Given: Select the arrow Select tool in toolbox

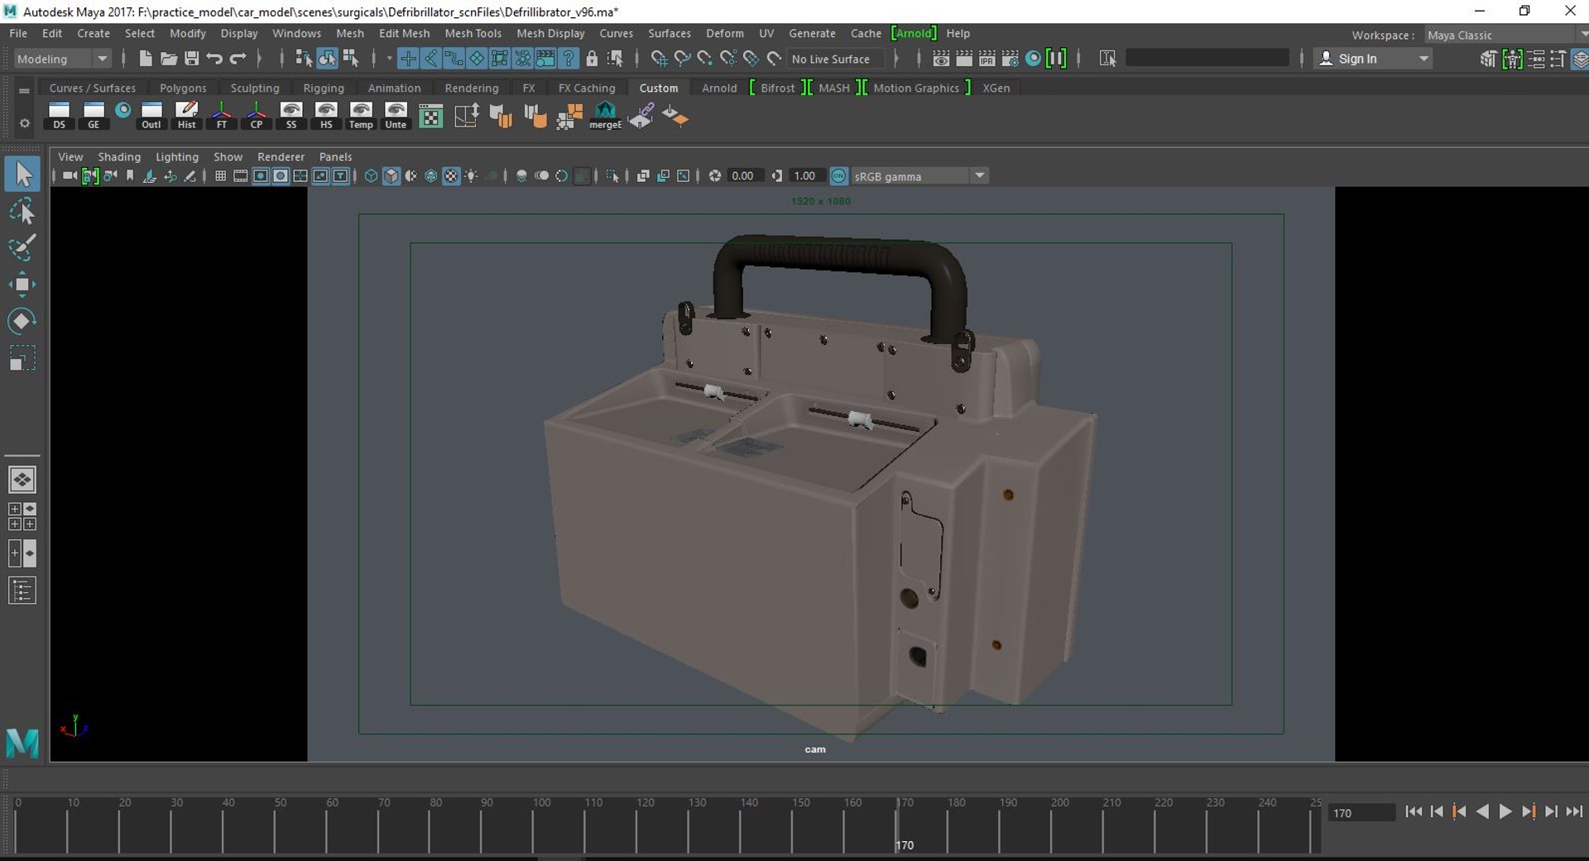Looking at the screenshot, I should pos(22,174).
